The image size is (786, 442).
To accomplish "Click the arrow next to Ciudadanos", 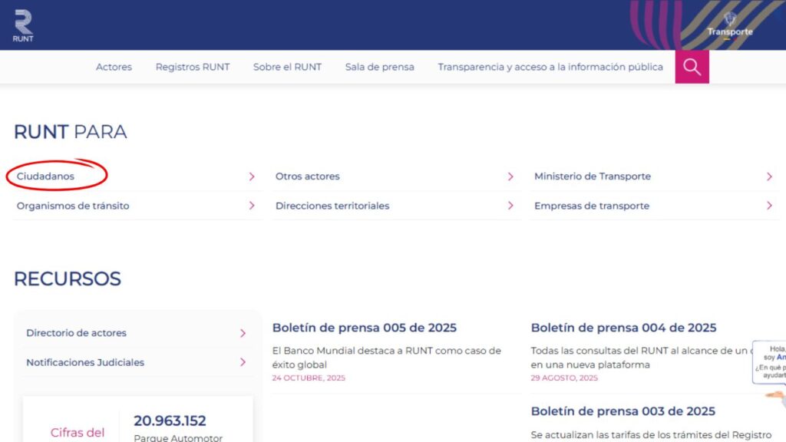I will coord(252,176).
